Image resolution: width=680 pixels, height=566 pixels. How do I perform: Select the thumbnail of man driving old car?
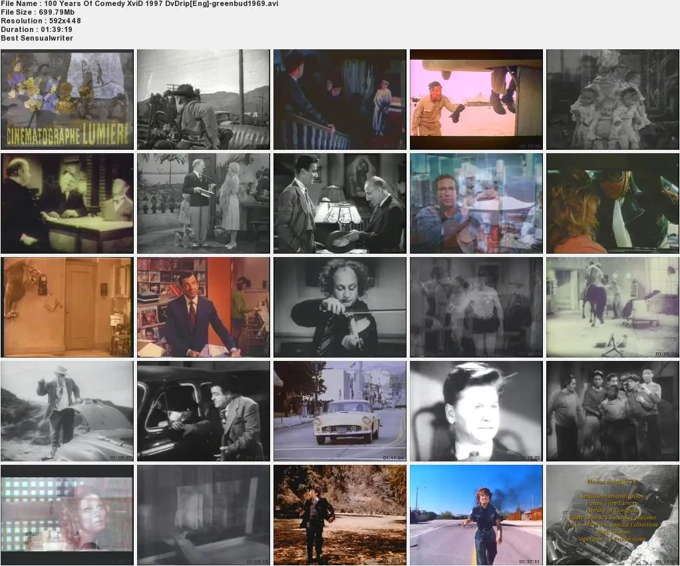click(204, 99)
